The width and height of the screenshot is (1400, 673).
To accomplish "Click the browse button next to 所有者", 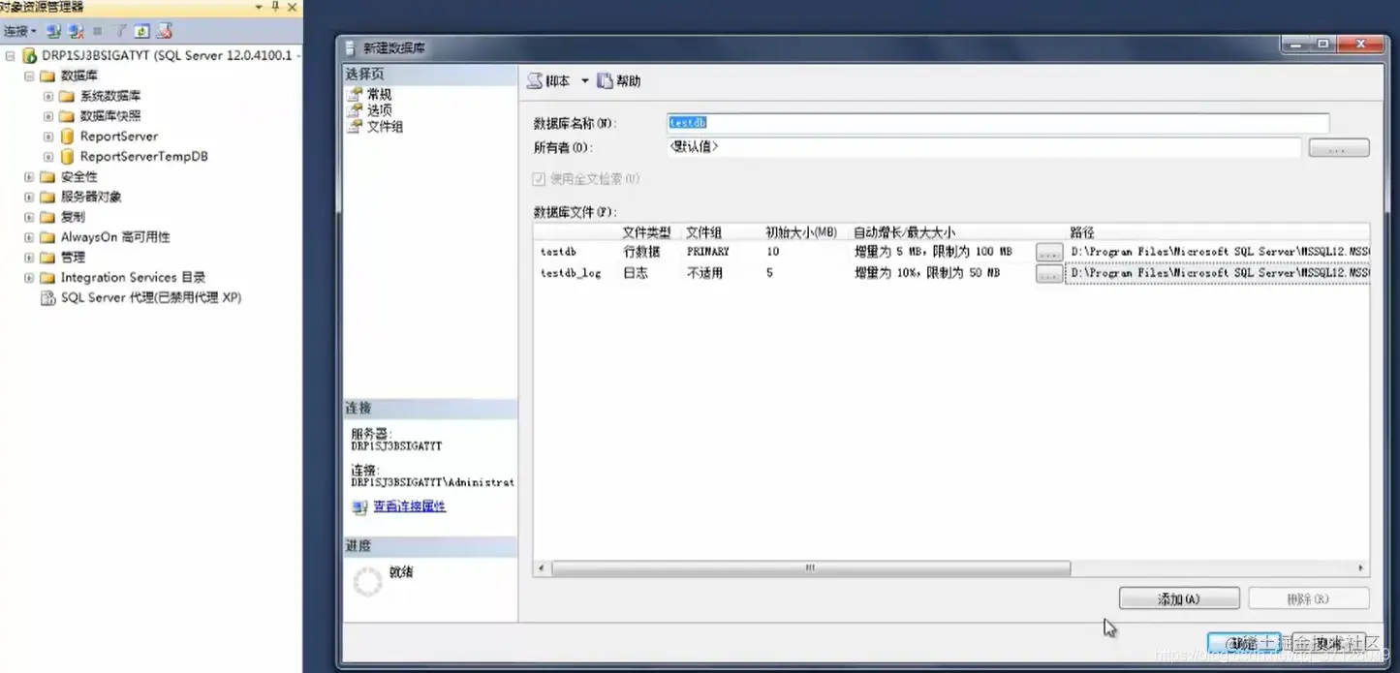I will 1339,148.
